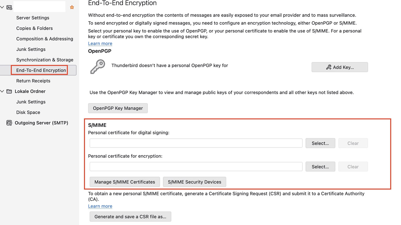This screenshot has height=225, width=401.
Task: Collapse the mail account tree chevron
Action: [x=2, y=7]
